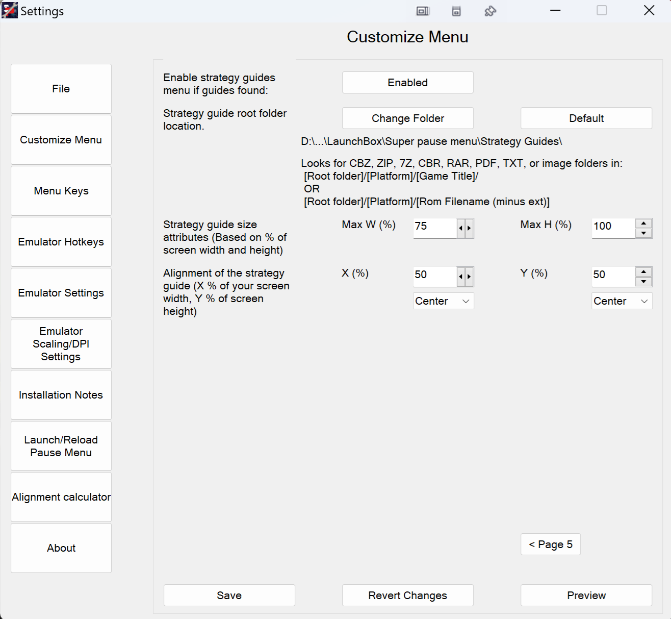Open Installation Notes section
671x619 pixels.
pyautogui.click(x=61, y=395)
